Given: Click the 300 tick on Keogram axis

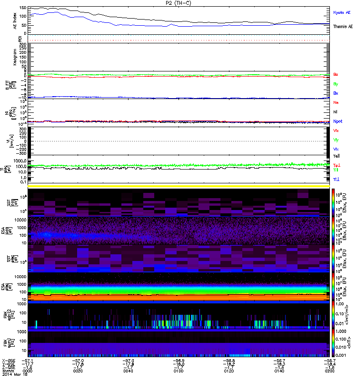Looking at the screenshot, I should (22, 44).
